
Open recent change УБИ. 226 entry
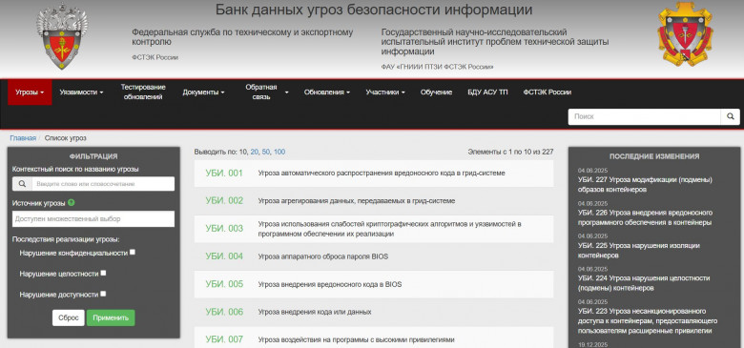pyautogui.click(x=646, y=217)
